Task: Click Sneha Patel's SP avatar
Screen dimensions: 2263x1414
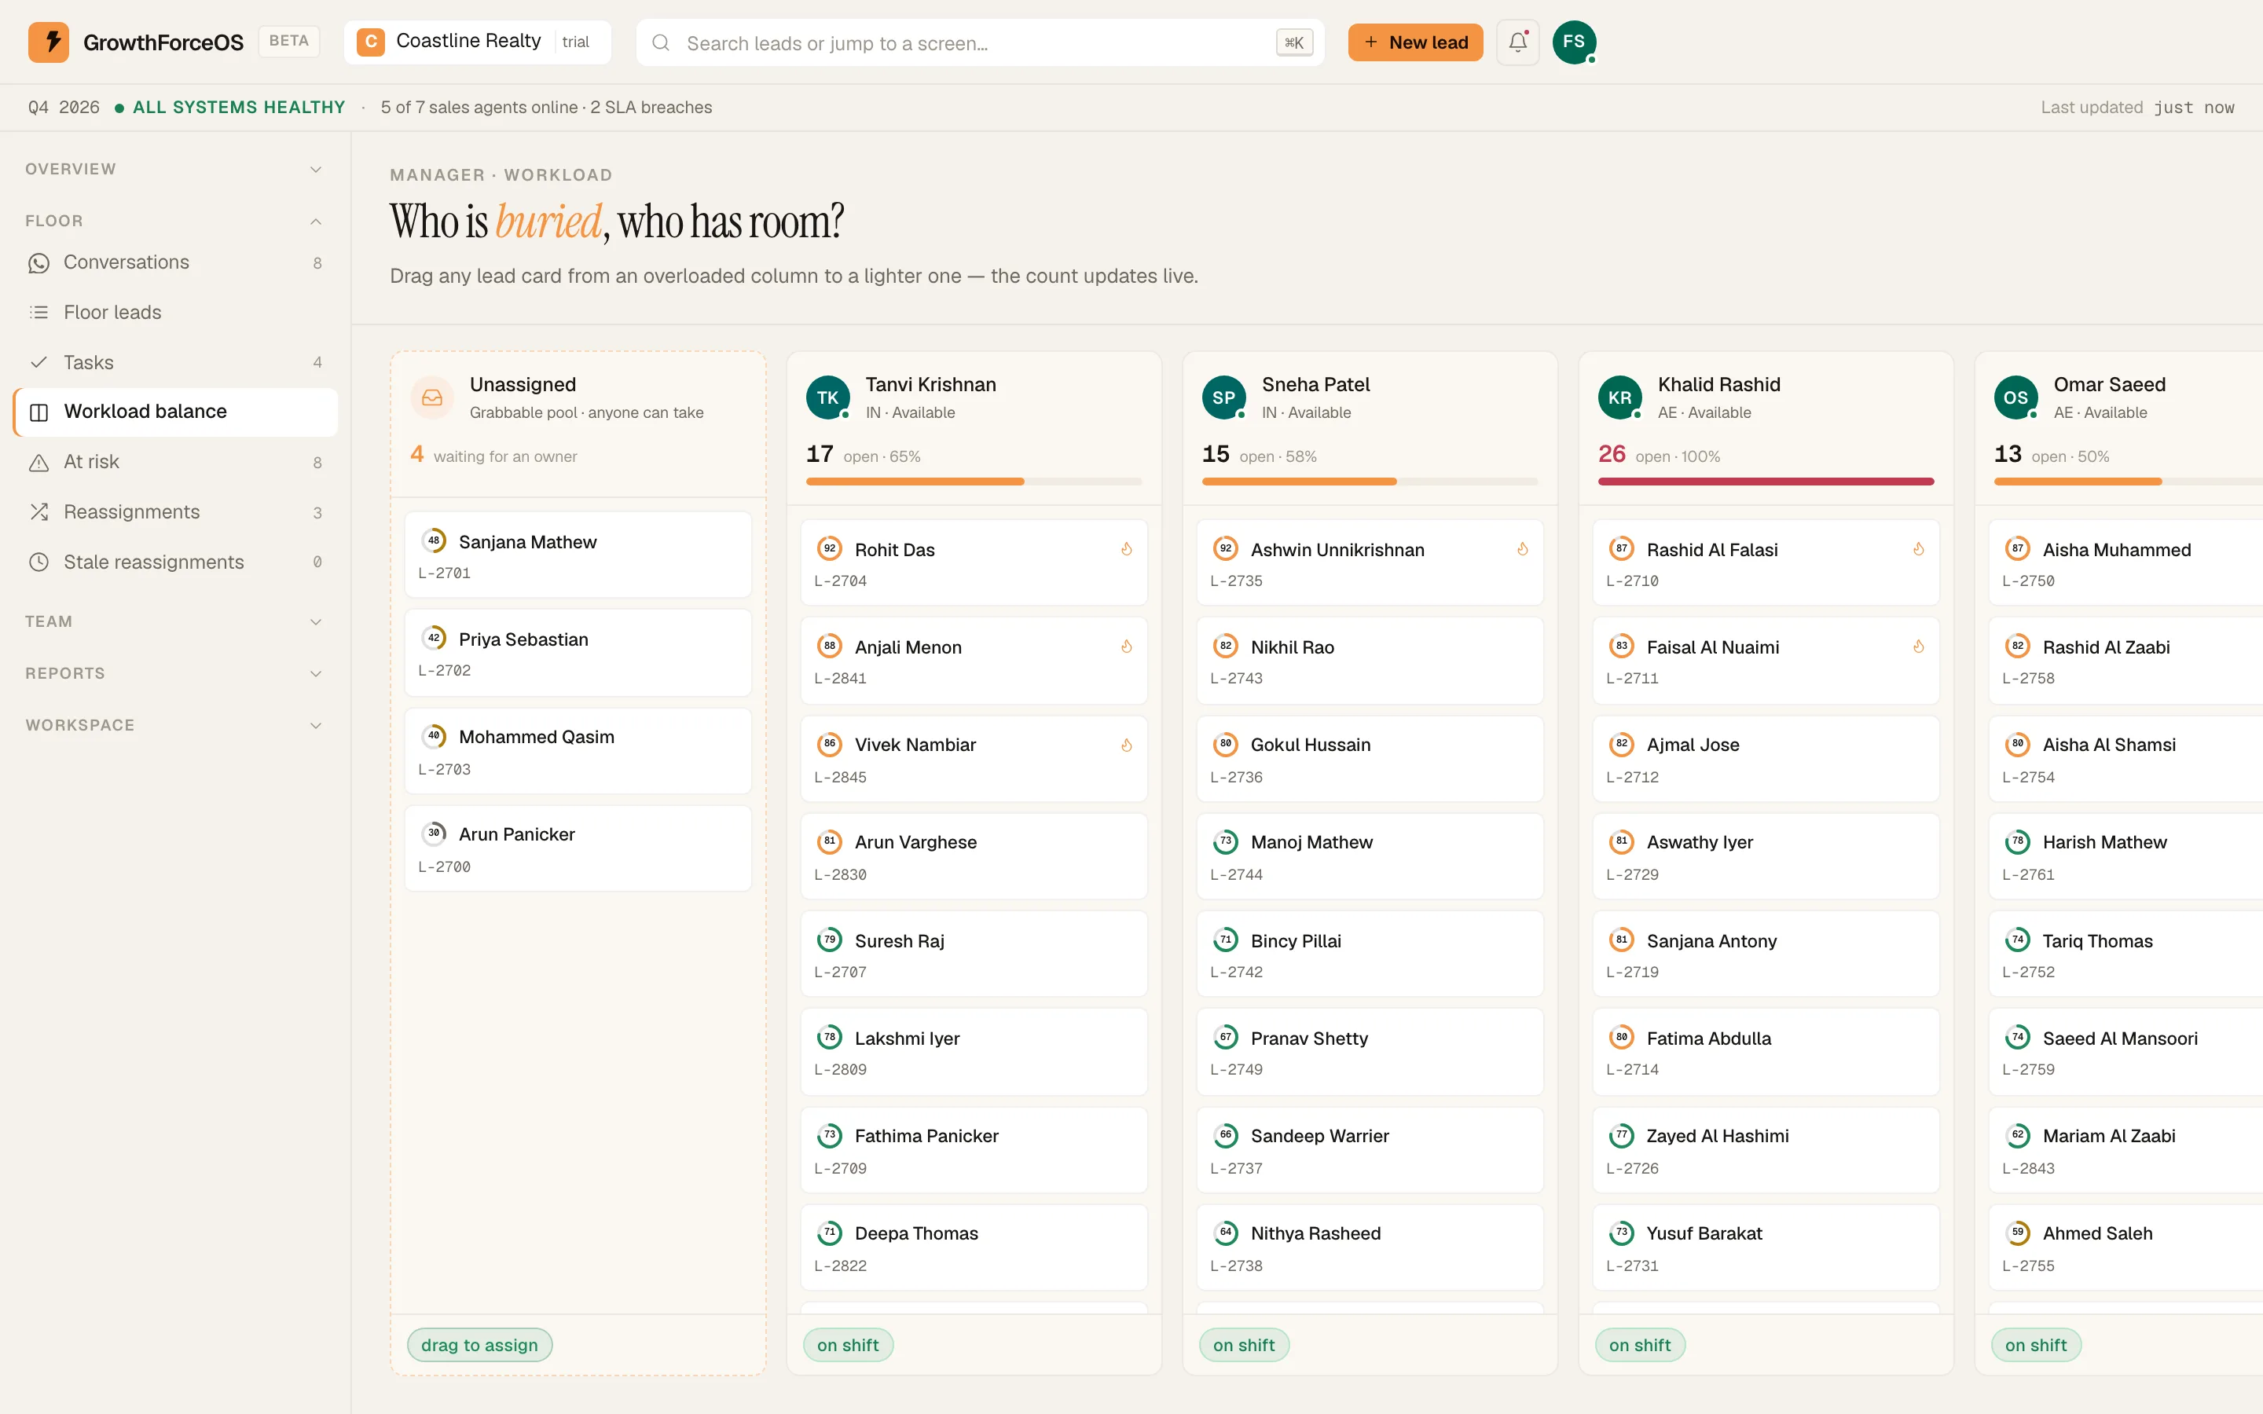Action: 1223,397
